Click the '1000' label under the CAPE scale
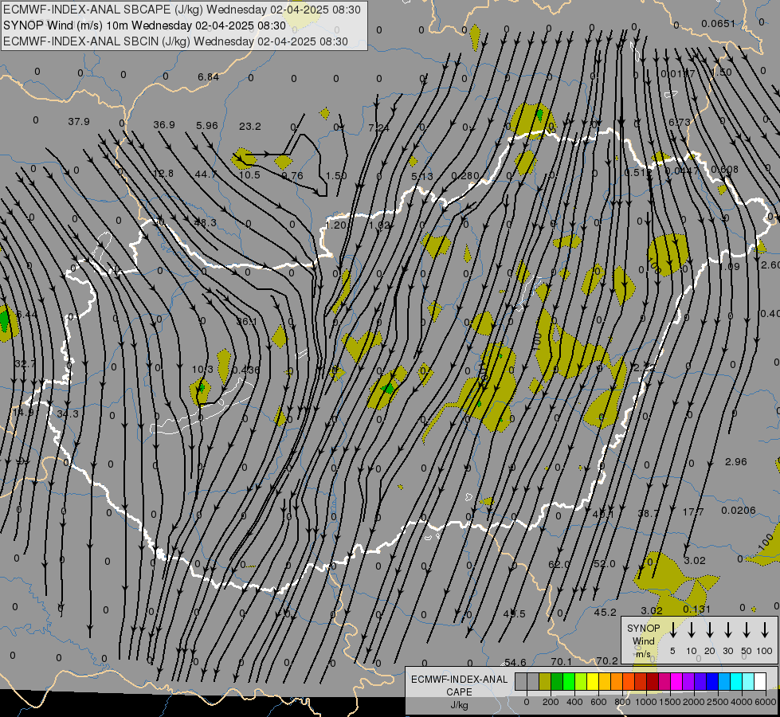 (x=646, y=702)
